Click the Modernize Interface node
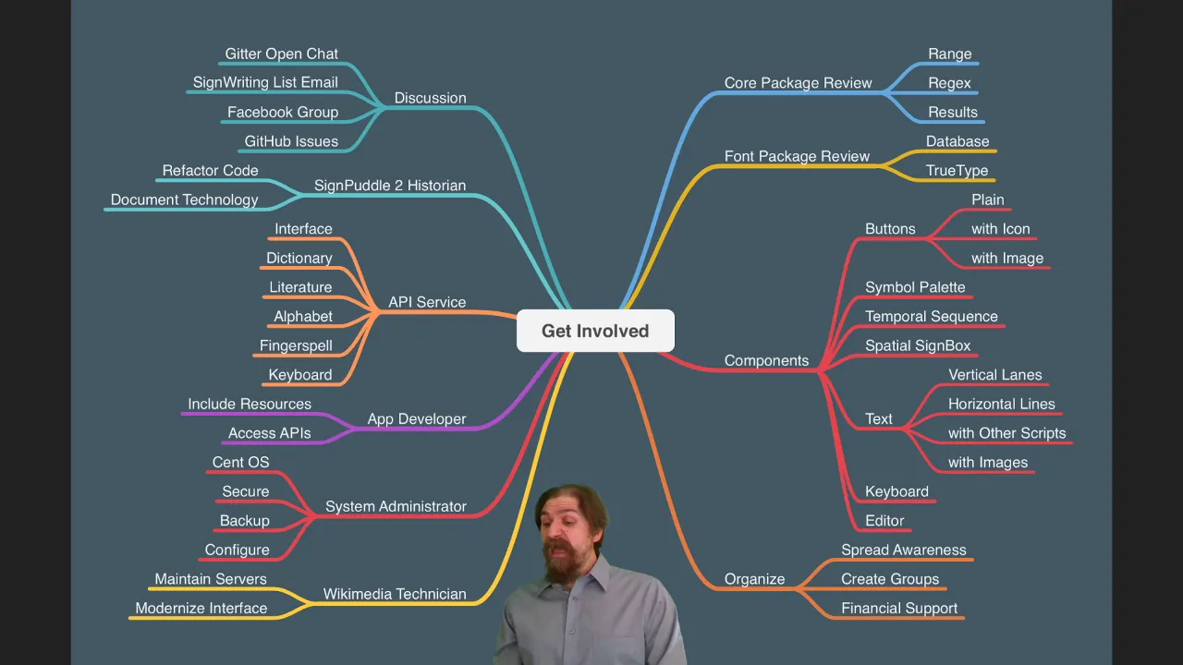This screenshot has height=665, width=1183. pos(201,609)
